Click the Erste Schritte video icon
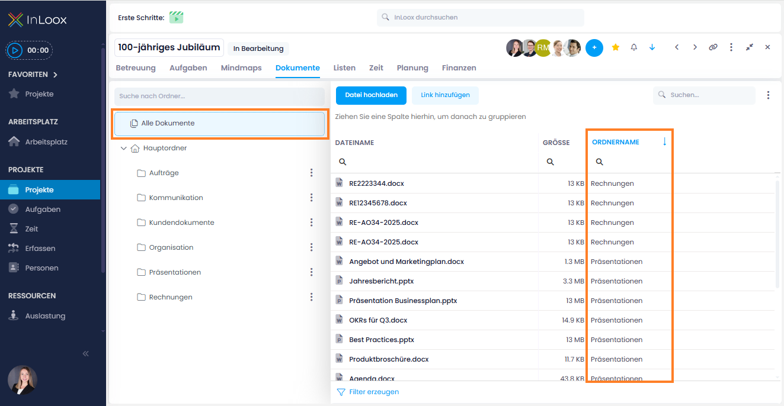The width and height of the screenshot is (784, 406). tap(176, 17)
